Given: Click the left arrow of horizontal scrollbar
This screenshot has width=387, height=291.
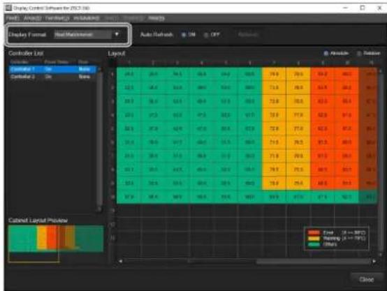Looking at the screenshot, I should coord(120,261).
